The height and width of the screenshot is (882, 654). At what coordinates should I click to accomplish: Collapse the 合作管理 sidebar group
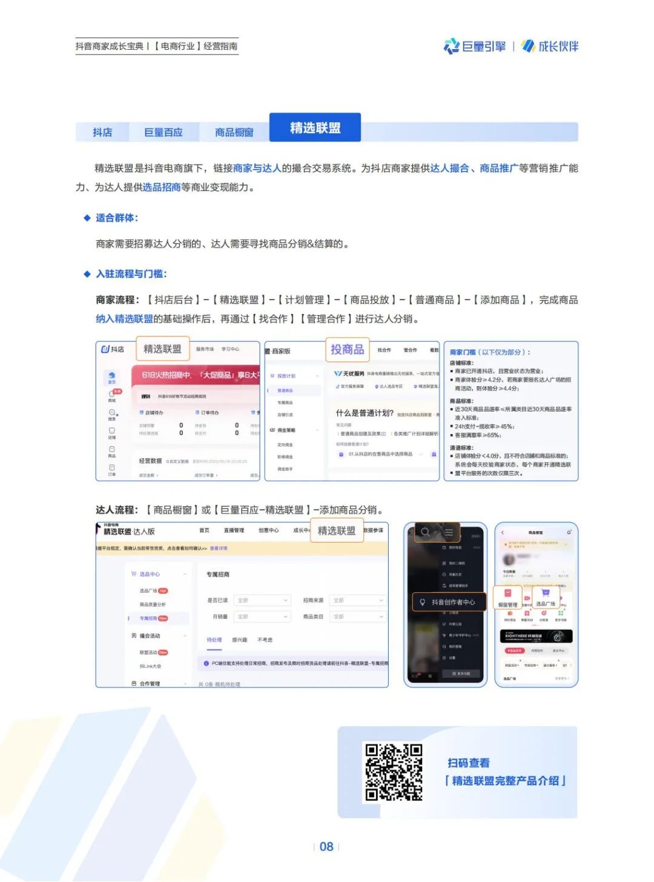click(x=185, y=684)
